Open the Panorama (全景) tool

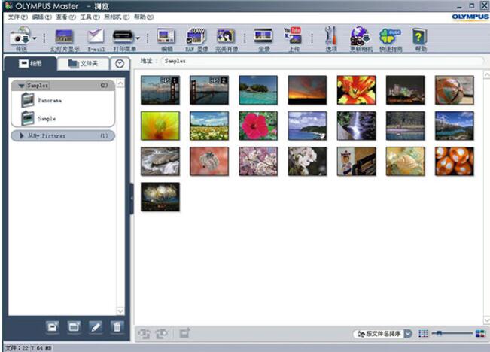pyautogui.click(x=263, y=36)
